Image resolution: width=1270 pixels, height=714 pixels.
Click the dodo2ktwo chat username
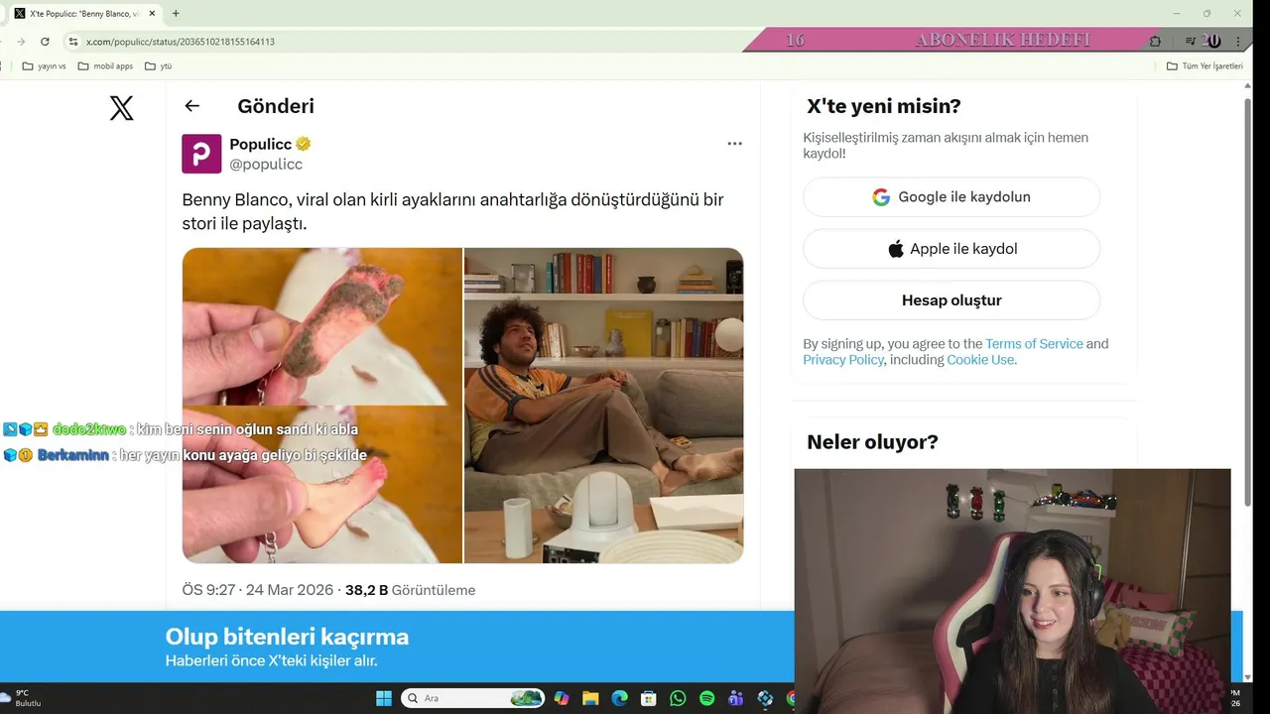click(89, 429)
